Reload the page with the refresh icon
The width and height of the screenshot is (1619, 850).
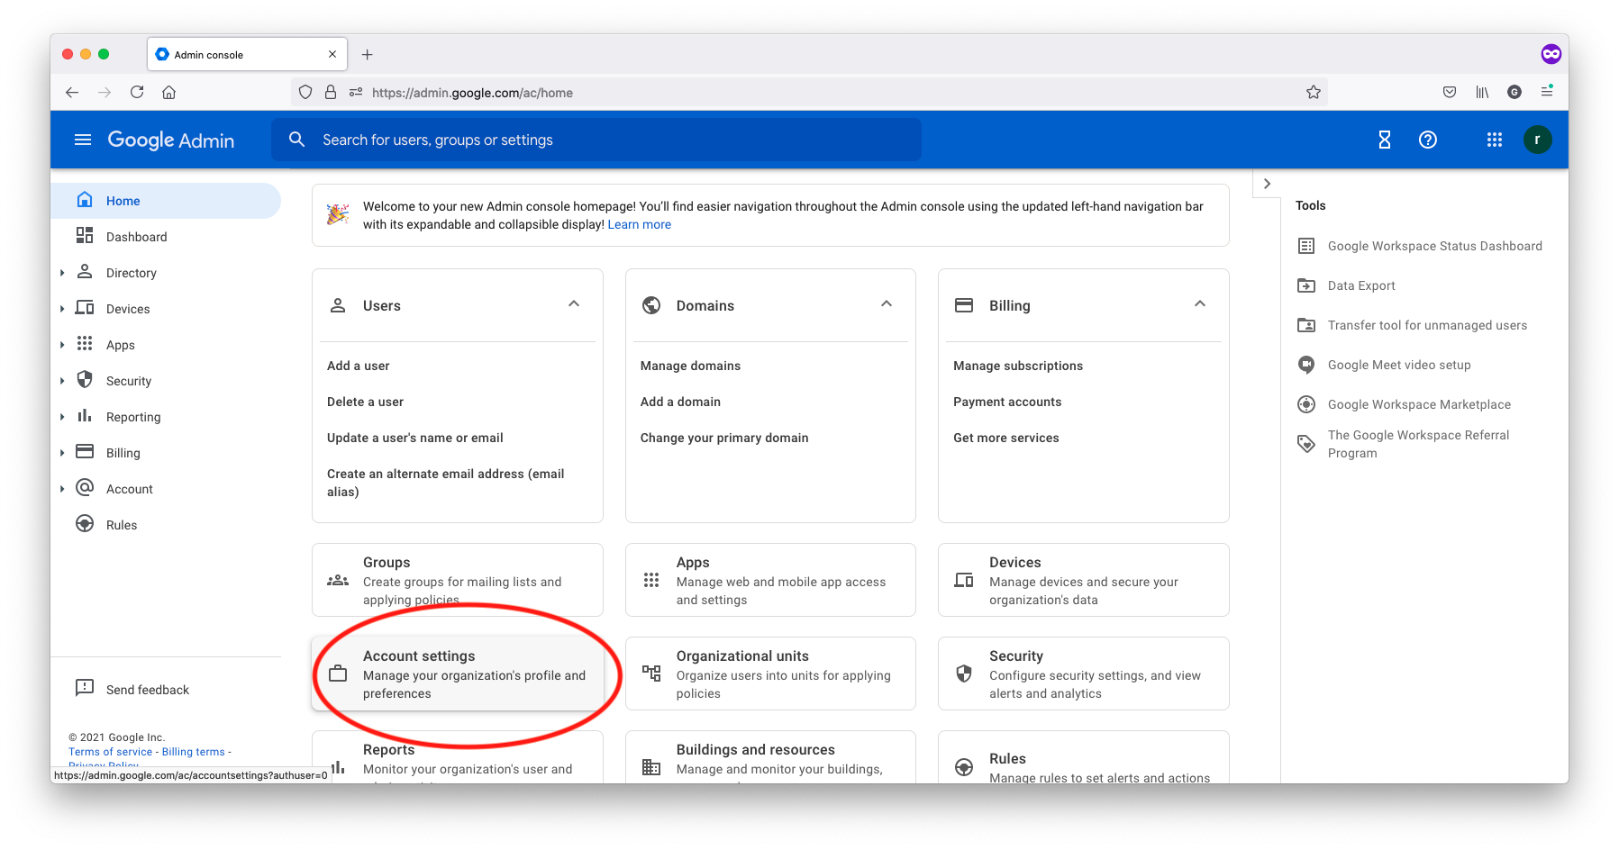click(137, 92)
